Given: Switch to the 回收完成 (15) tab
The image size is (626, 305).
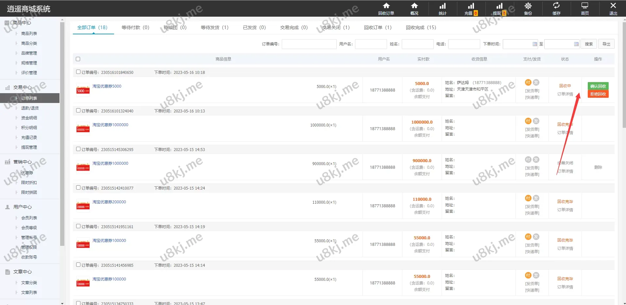Looking at the screenshot, I should tap(421, 27).
